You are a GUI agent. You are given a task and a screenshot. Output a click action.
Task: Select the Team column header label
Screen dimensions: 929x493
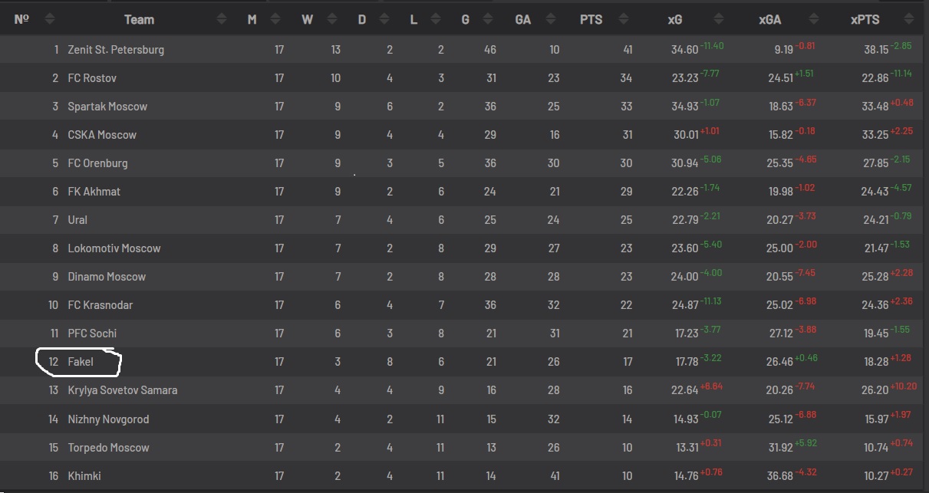pos(139,20)
